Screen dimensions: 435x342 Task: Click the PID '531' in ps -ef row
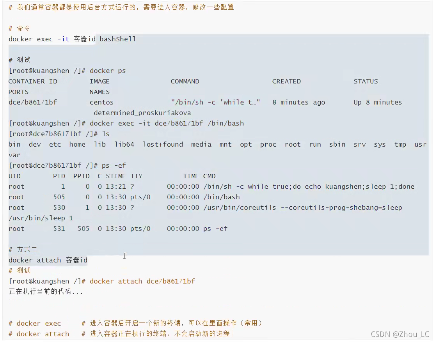(x=59, y=229)
